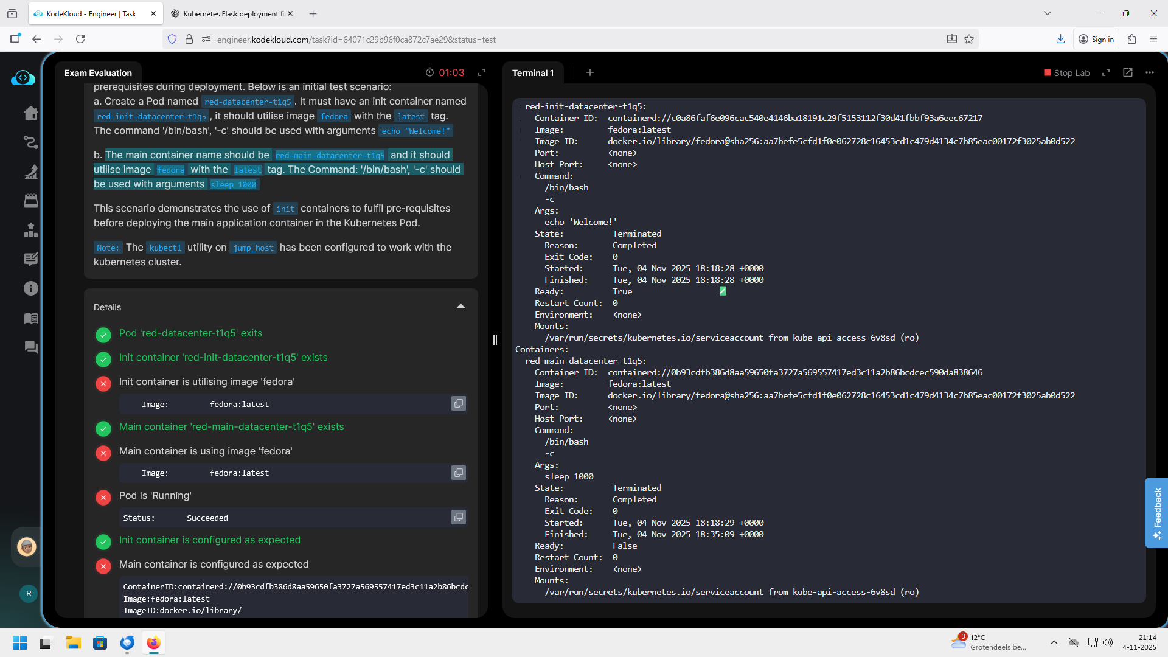Switch to Kubernetes Flask deployment tab
The width and height of the screenshot is (1168, 657).
click(232, 13)
